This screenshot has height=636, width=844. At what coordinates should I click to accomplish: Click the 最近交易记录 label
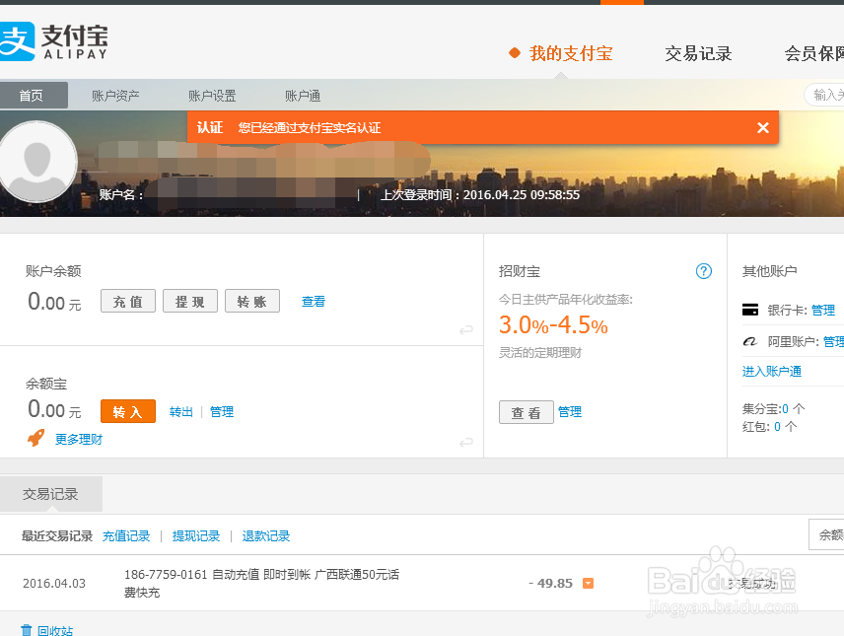57,535
